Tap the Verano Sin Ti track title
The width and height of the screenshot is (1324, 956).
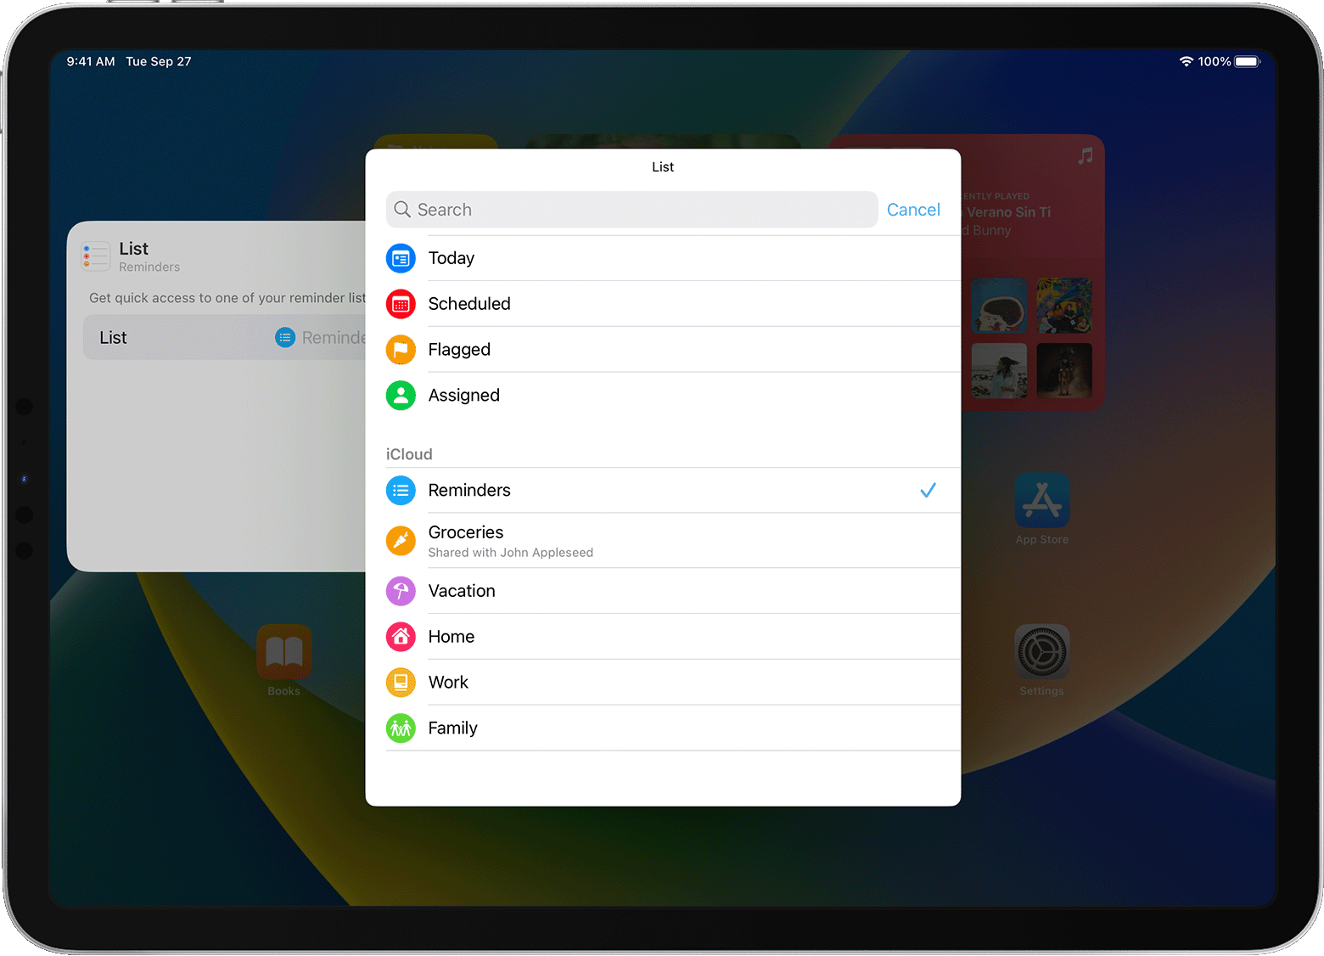point(1008,212)
